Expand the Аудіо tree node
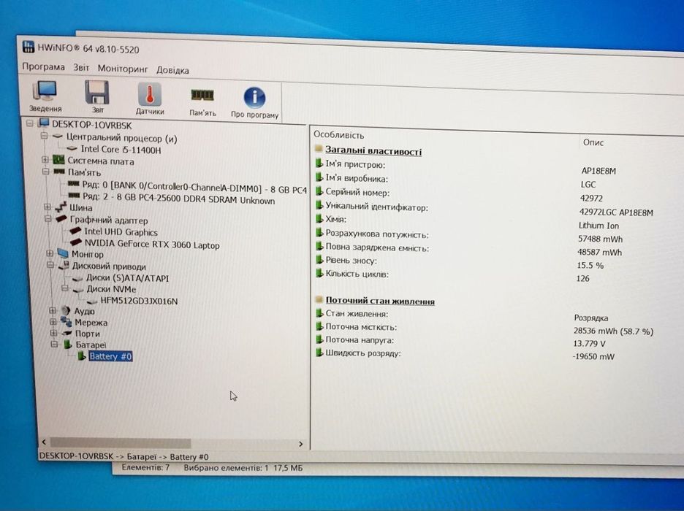Viewport: 684px width, 511px height. (53, 310)
